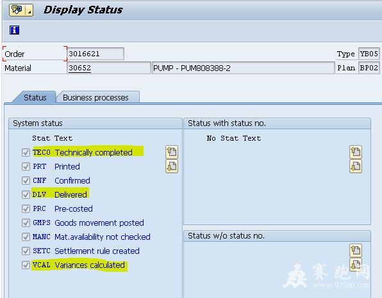Page up in Status w/o status no. panel
Viewport: 382px width, 298px height.
tap(356, 251)
